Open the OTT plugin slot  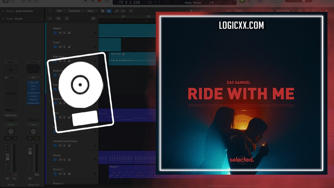tap(33, 89)
